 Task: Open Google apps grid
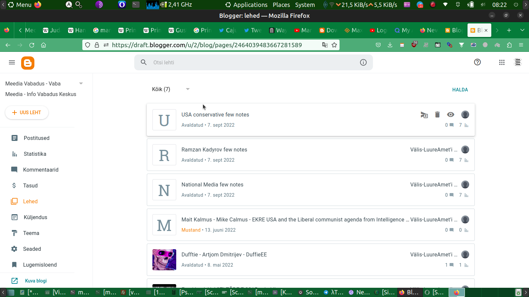(x=502, y=62)
